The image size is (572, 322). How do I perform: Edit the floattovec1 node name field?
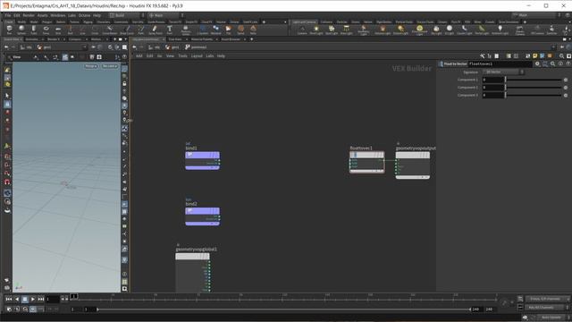500,64
